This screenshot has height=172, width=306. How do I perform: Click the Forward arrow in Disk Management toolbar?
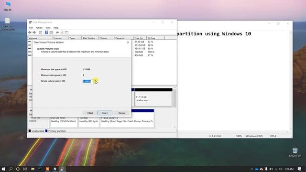(34, 32)
